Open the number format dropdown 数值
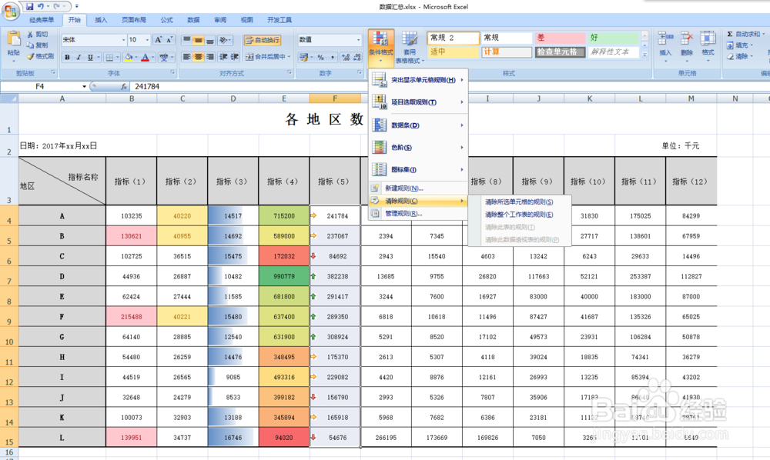This screenshot has height=460, width=770. click(x=358, y=40)
